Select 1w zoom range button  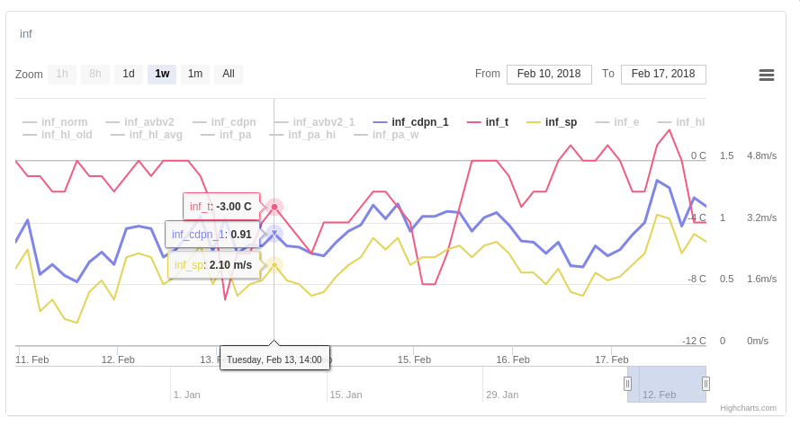tap(162, 74)
